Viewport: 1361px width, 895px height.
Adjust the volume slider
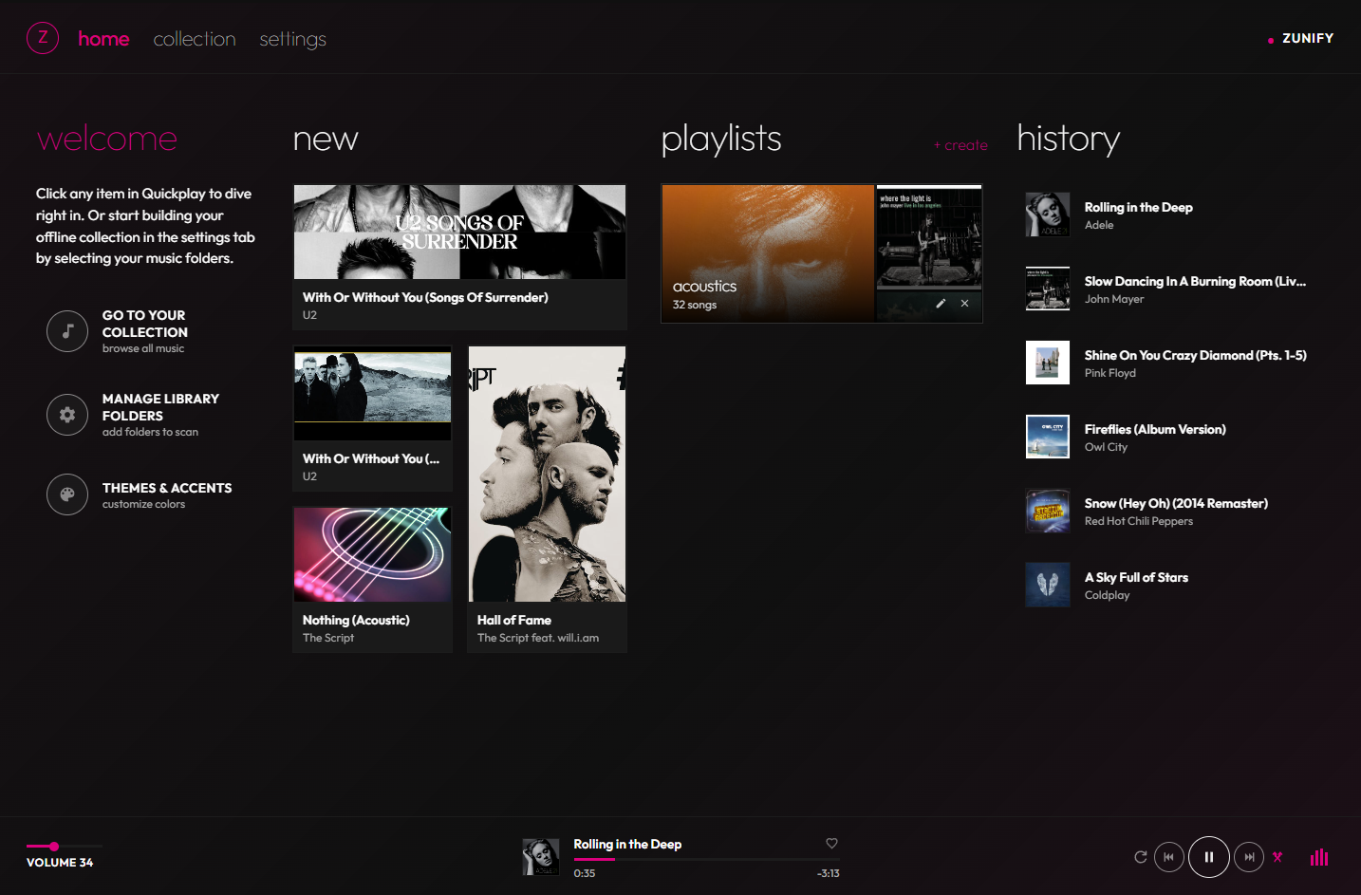click(65, 846)
